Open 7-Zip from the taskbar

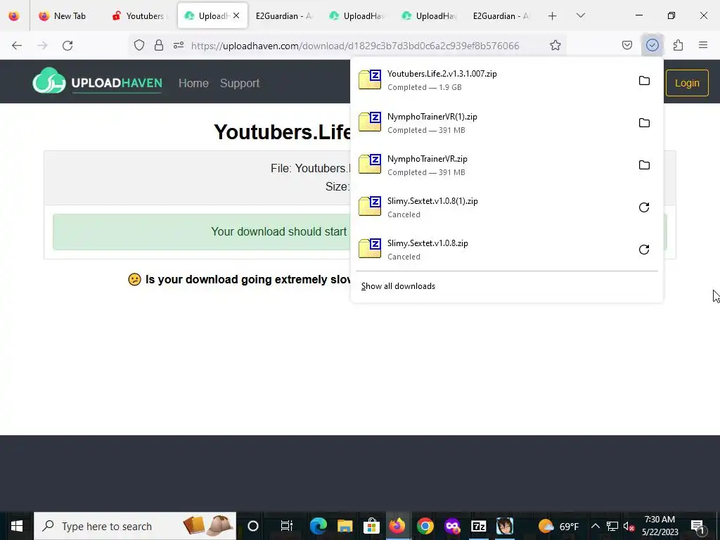(x=478, y=526)
